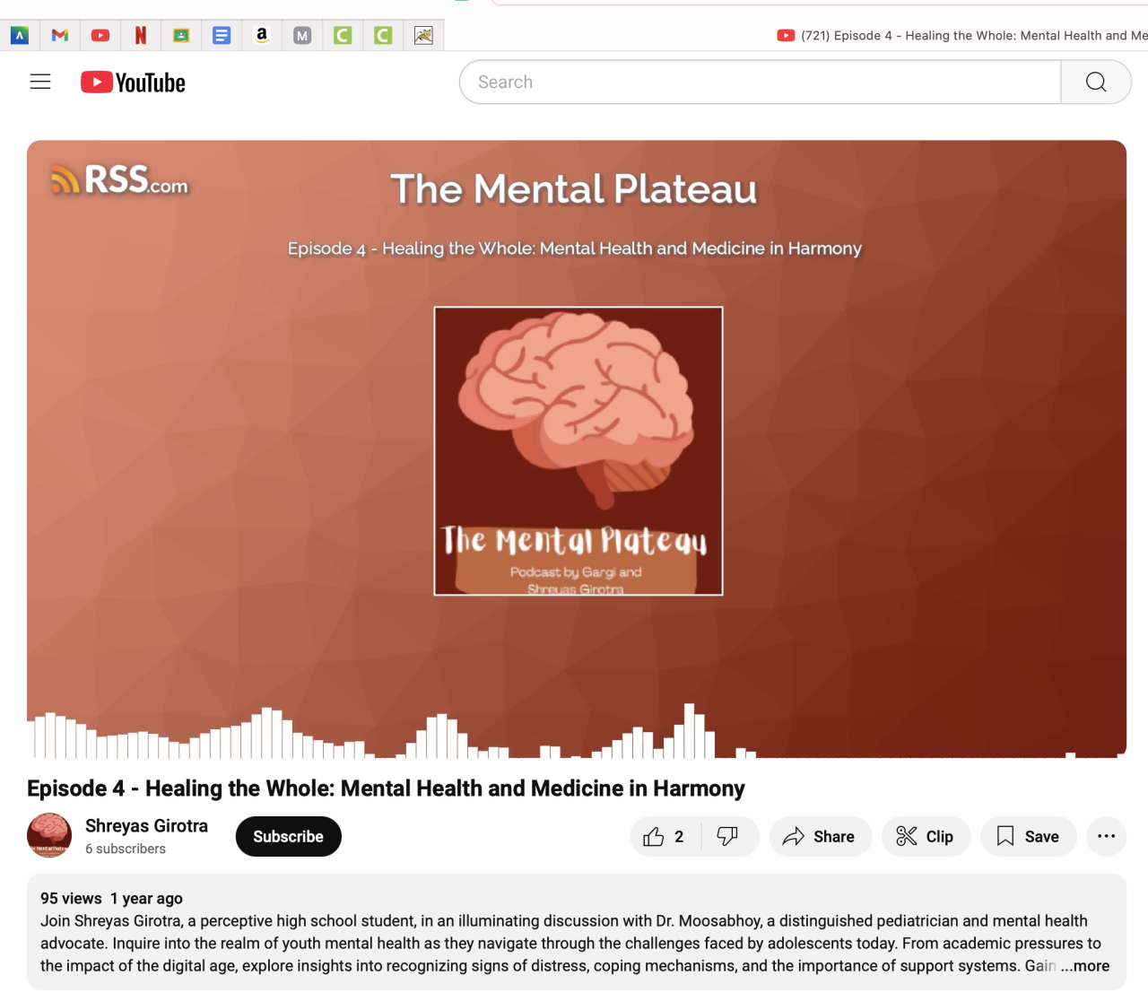This screenshot has width=1148, height=993.
Task: Open the Netflix bookmark icon
Action: coord(141,35)
